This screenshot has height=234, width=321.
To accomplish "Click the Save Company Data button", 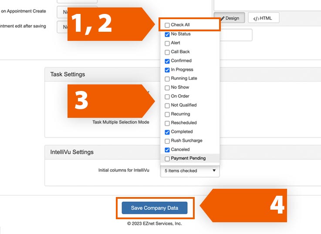I will [x=155, y=208].
